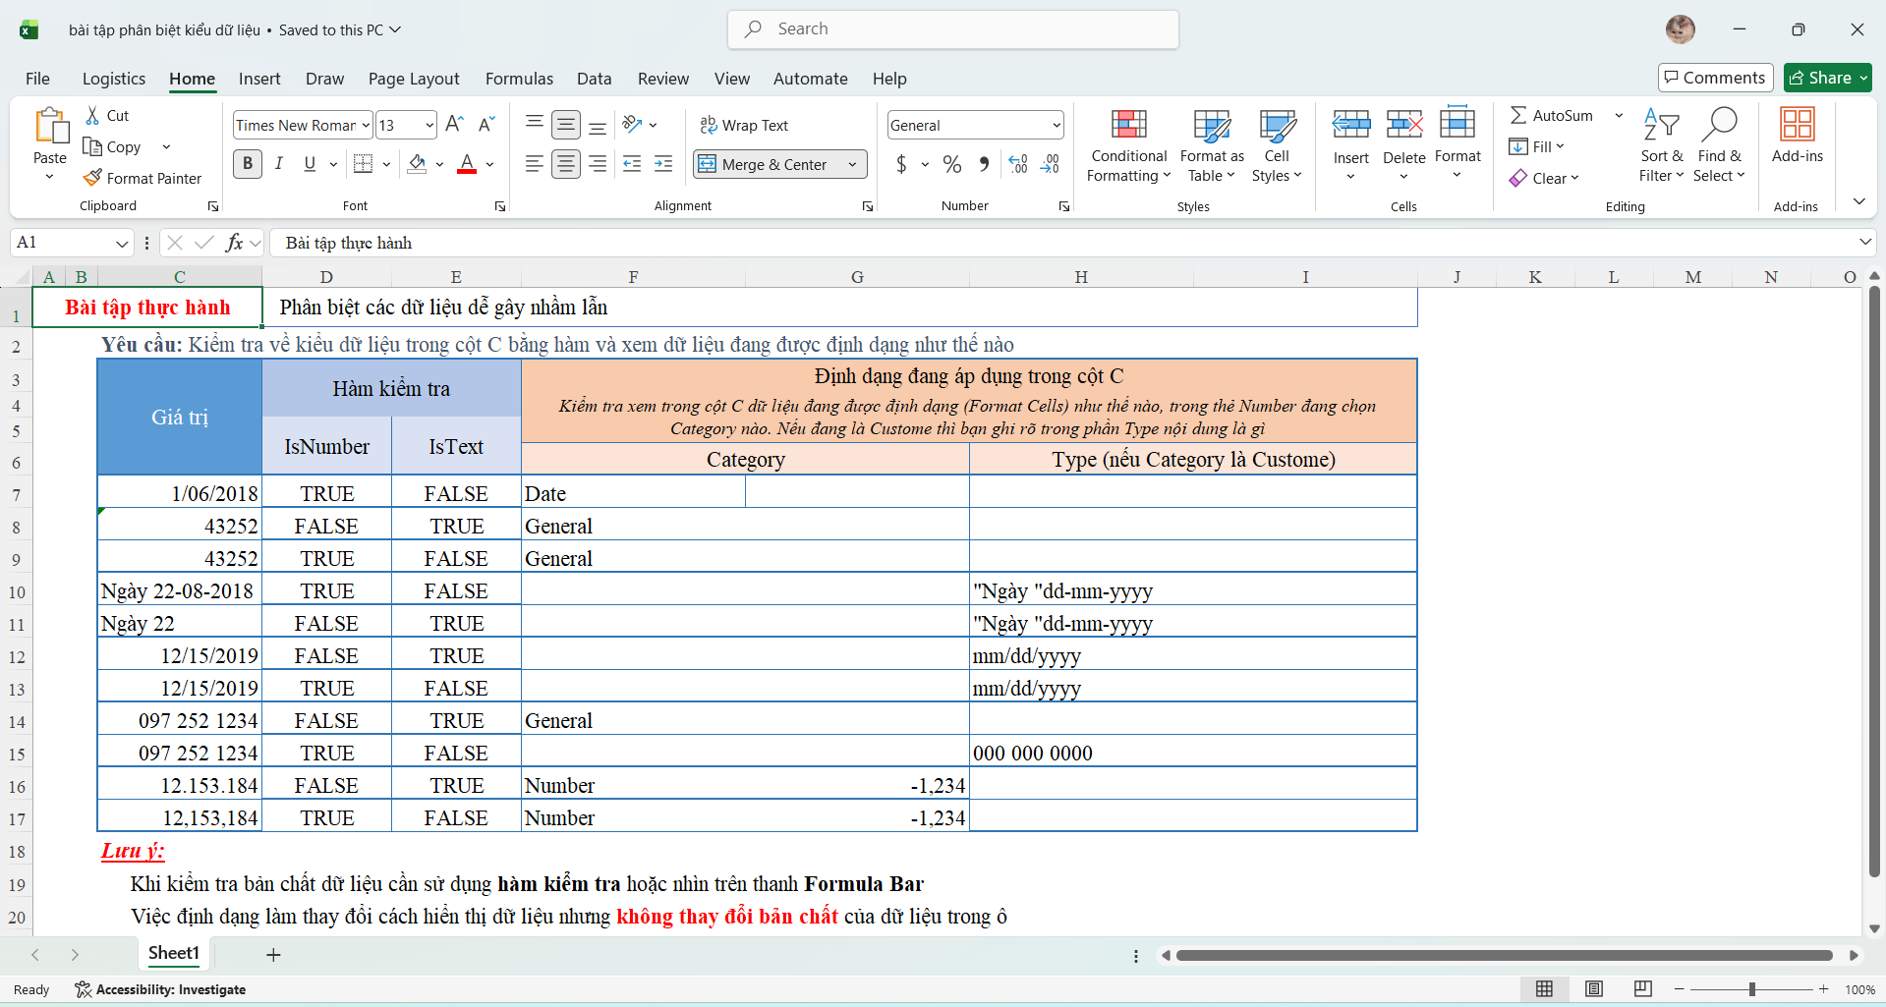Toggle Bold formatting
The width and height of the screenshot is (1886, 1007).
point(248,164)
